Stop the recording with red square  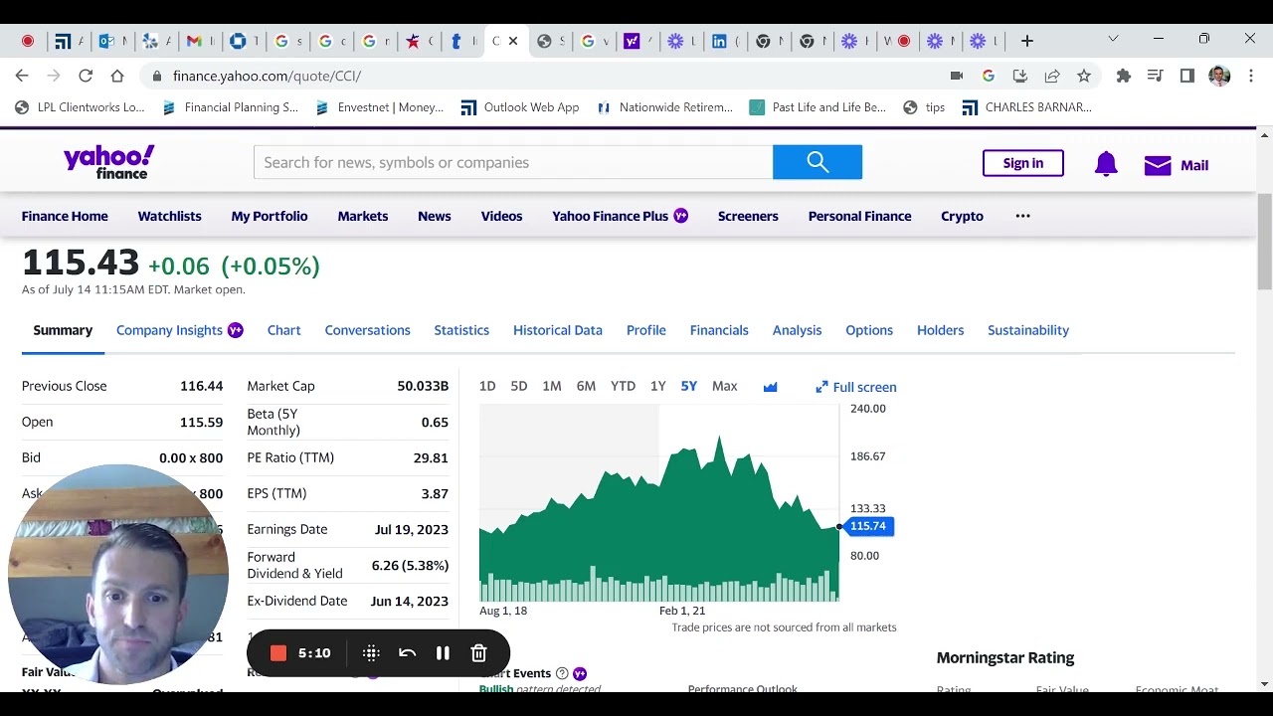278,653
